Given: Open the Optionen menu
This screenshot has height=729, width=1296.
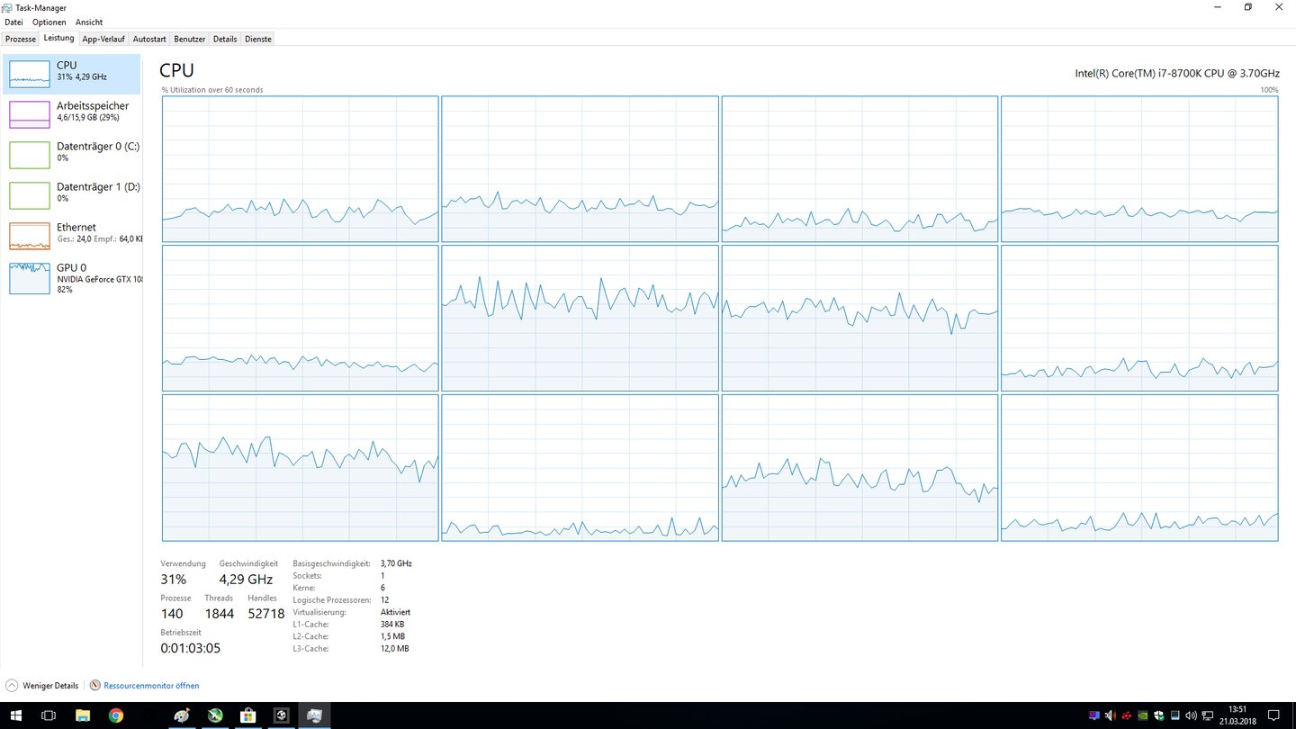Looking at the screenshot, I should [49, 22].
